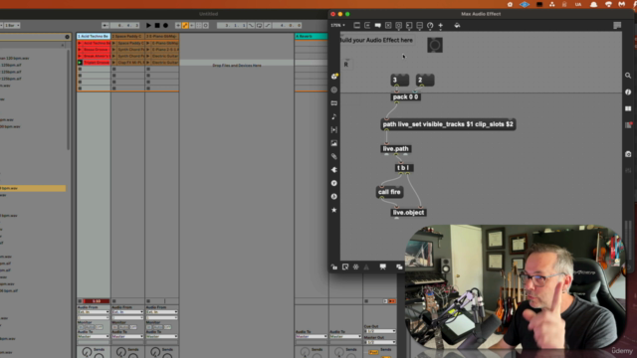Screen dimensions: 637x358
Task: Set track 2 Monitor to Auto
Action: (x=123, y=327)
